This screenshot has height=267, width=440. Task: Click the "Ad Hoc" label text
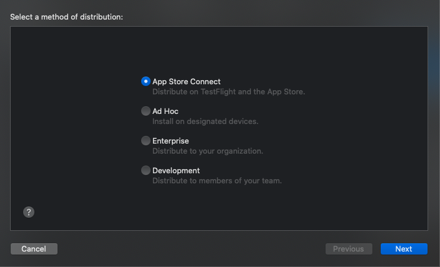click(165, 111)
